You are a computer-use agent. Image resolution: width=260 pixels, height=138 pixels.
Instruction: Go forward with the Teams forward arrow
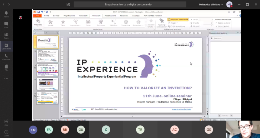9,5
